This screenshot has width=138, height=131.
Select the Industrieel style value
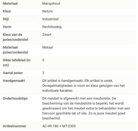tap(50, 19)
